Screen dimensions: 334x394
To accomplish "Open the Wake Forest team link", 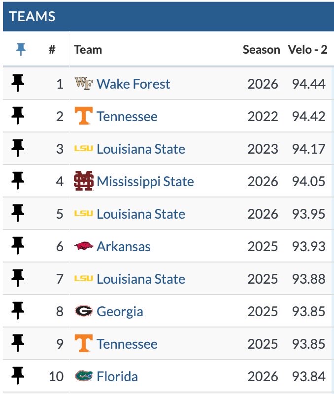I will pyautogui.click(x=134, y=84).
